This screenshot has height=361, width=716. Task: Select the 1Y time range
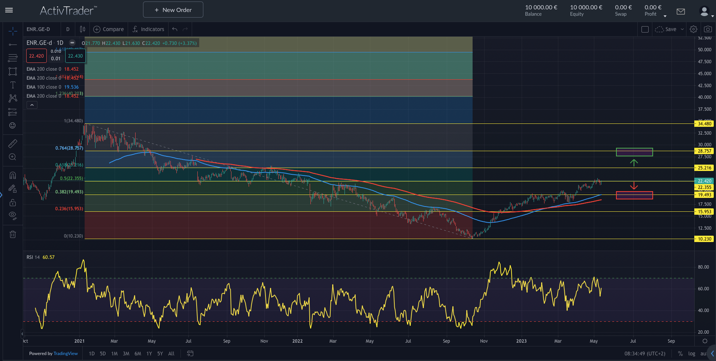(149, 354)
